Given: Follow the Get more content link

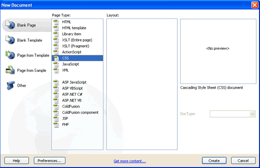Looking at the screenshot, I should [x=130, y=161].
